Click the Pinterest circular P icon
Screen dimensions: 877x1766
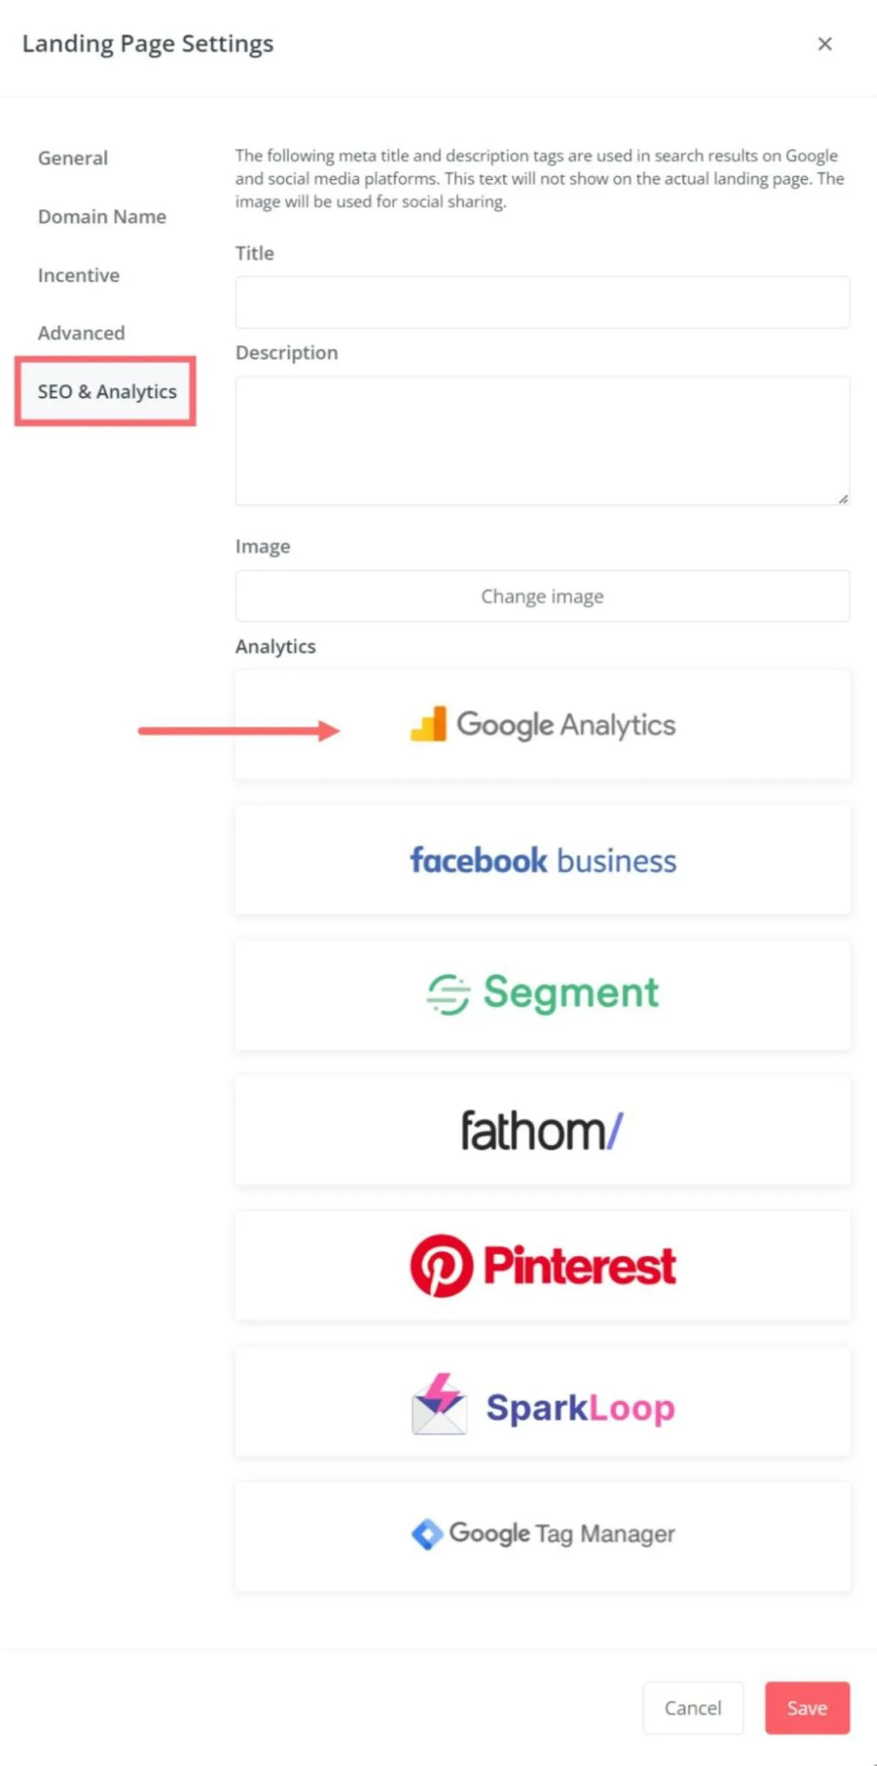click(441, 1265)
